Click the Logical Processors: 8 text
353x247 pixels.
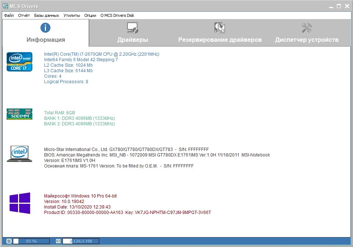click(x=66, y=82)
